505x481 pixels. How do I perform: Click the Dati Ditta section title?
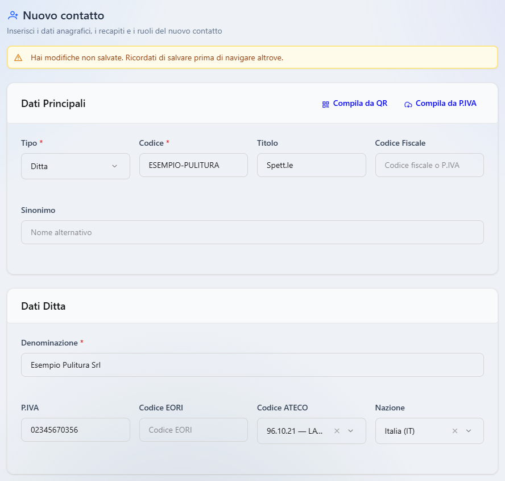tap(43, 306)
